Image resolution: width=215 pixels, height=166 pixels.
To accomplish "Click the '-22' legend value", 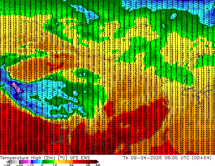I will (20, 165).
